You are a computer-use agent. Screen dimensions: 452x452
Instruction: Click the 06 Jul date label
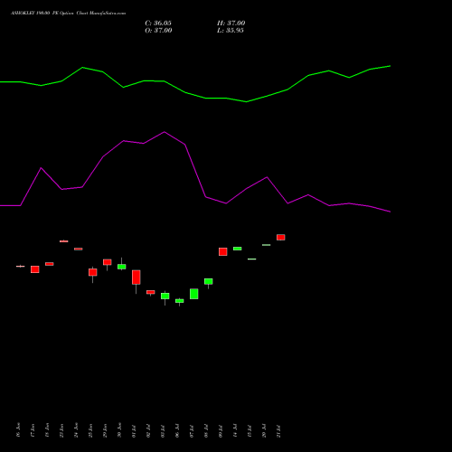(x=177, y=430)
